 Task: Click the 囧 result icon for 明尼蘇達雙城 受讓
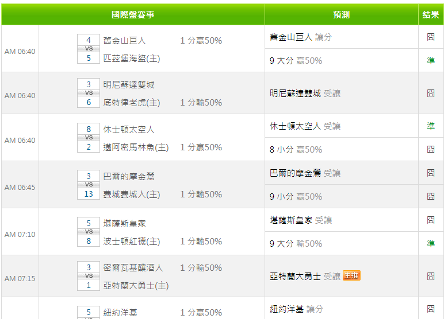coord(431,93)
